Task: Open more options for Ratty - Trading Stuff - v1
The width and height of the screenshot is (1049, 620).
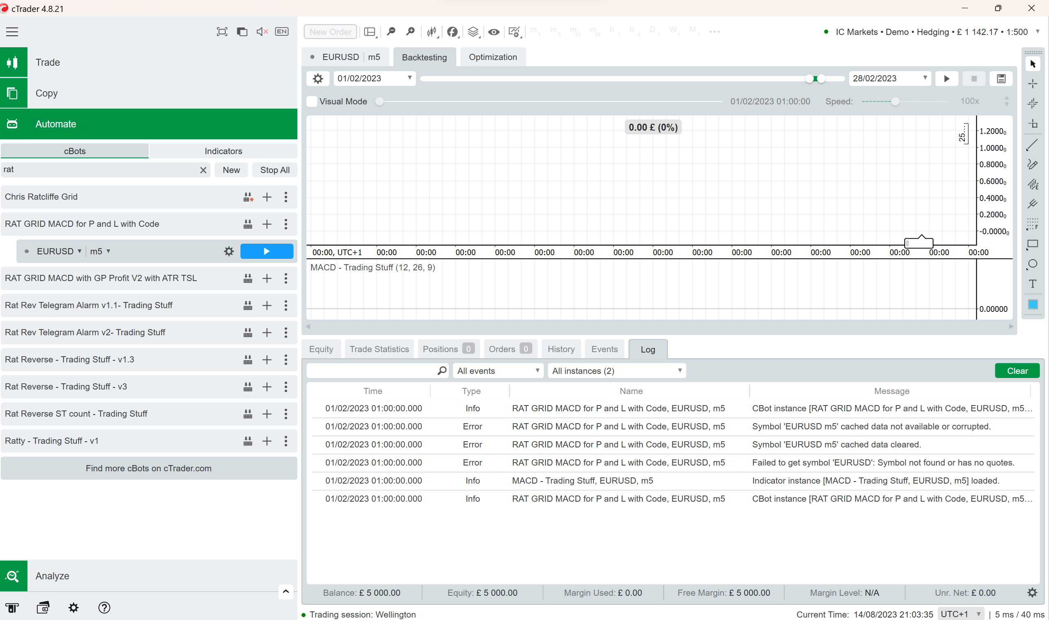Action: pyautogui.click(x=286, y=441)
